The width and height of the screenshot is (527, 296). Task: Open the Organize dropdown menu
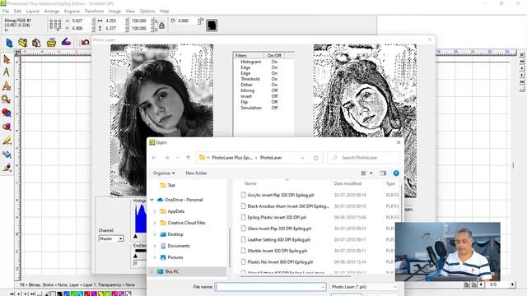[x=164, y=173]
